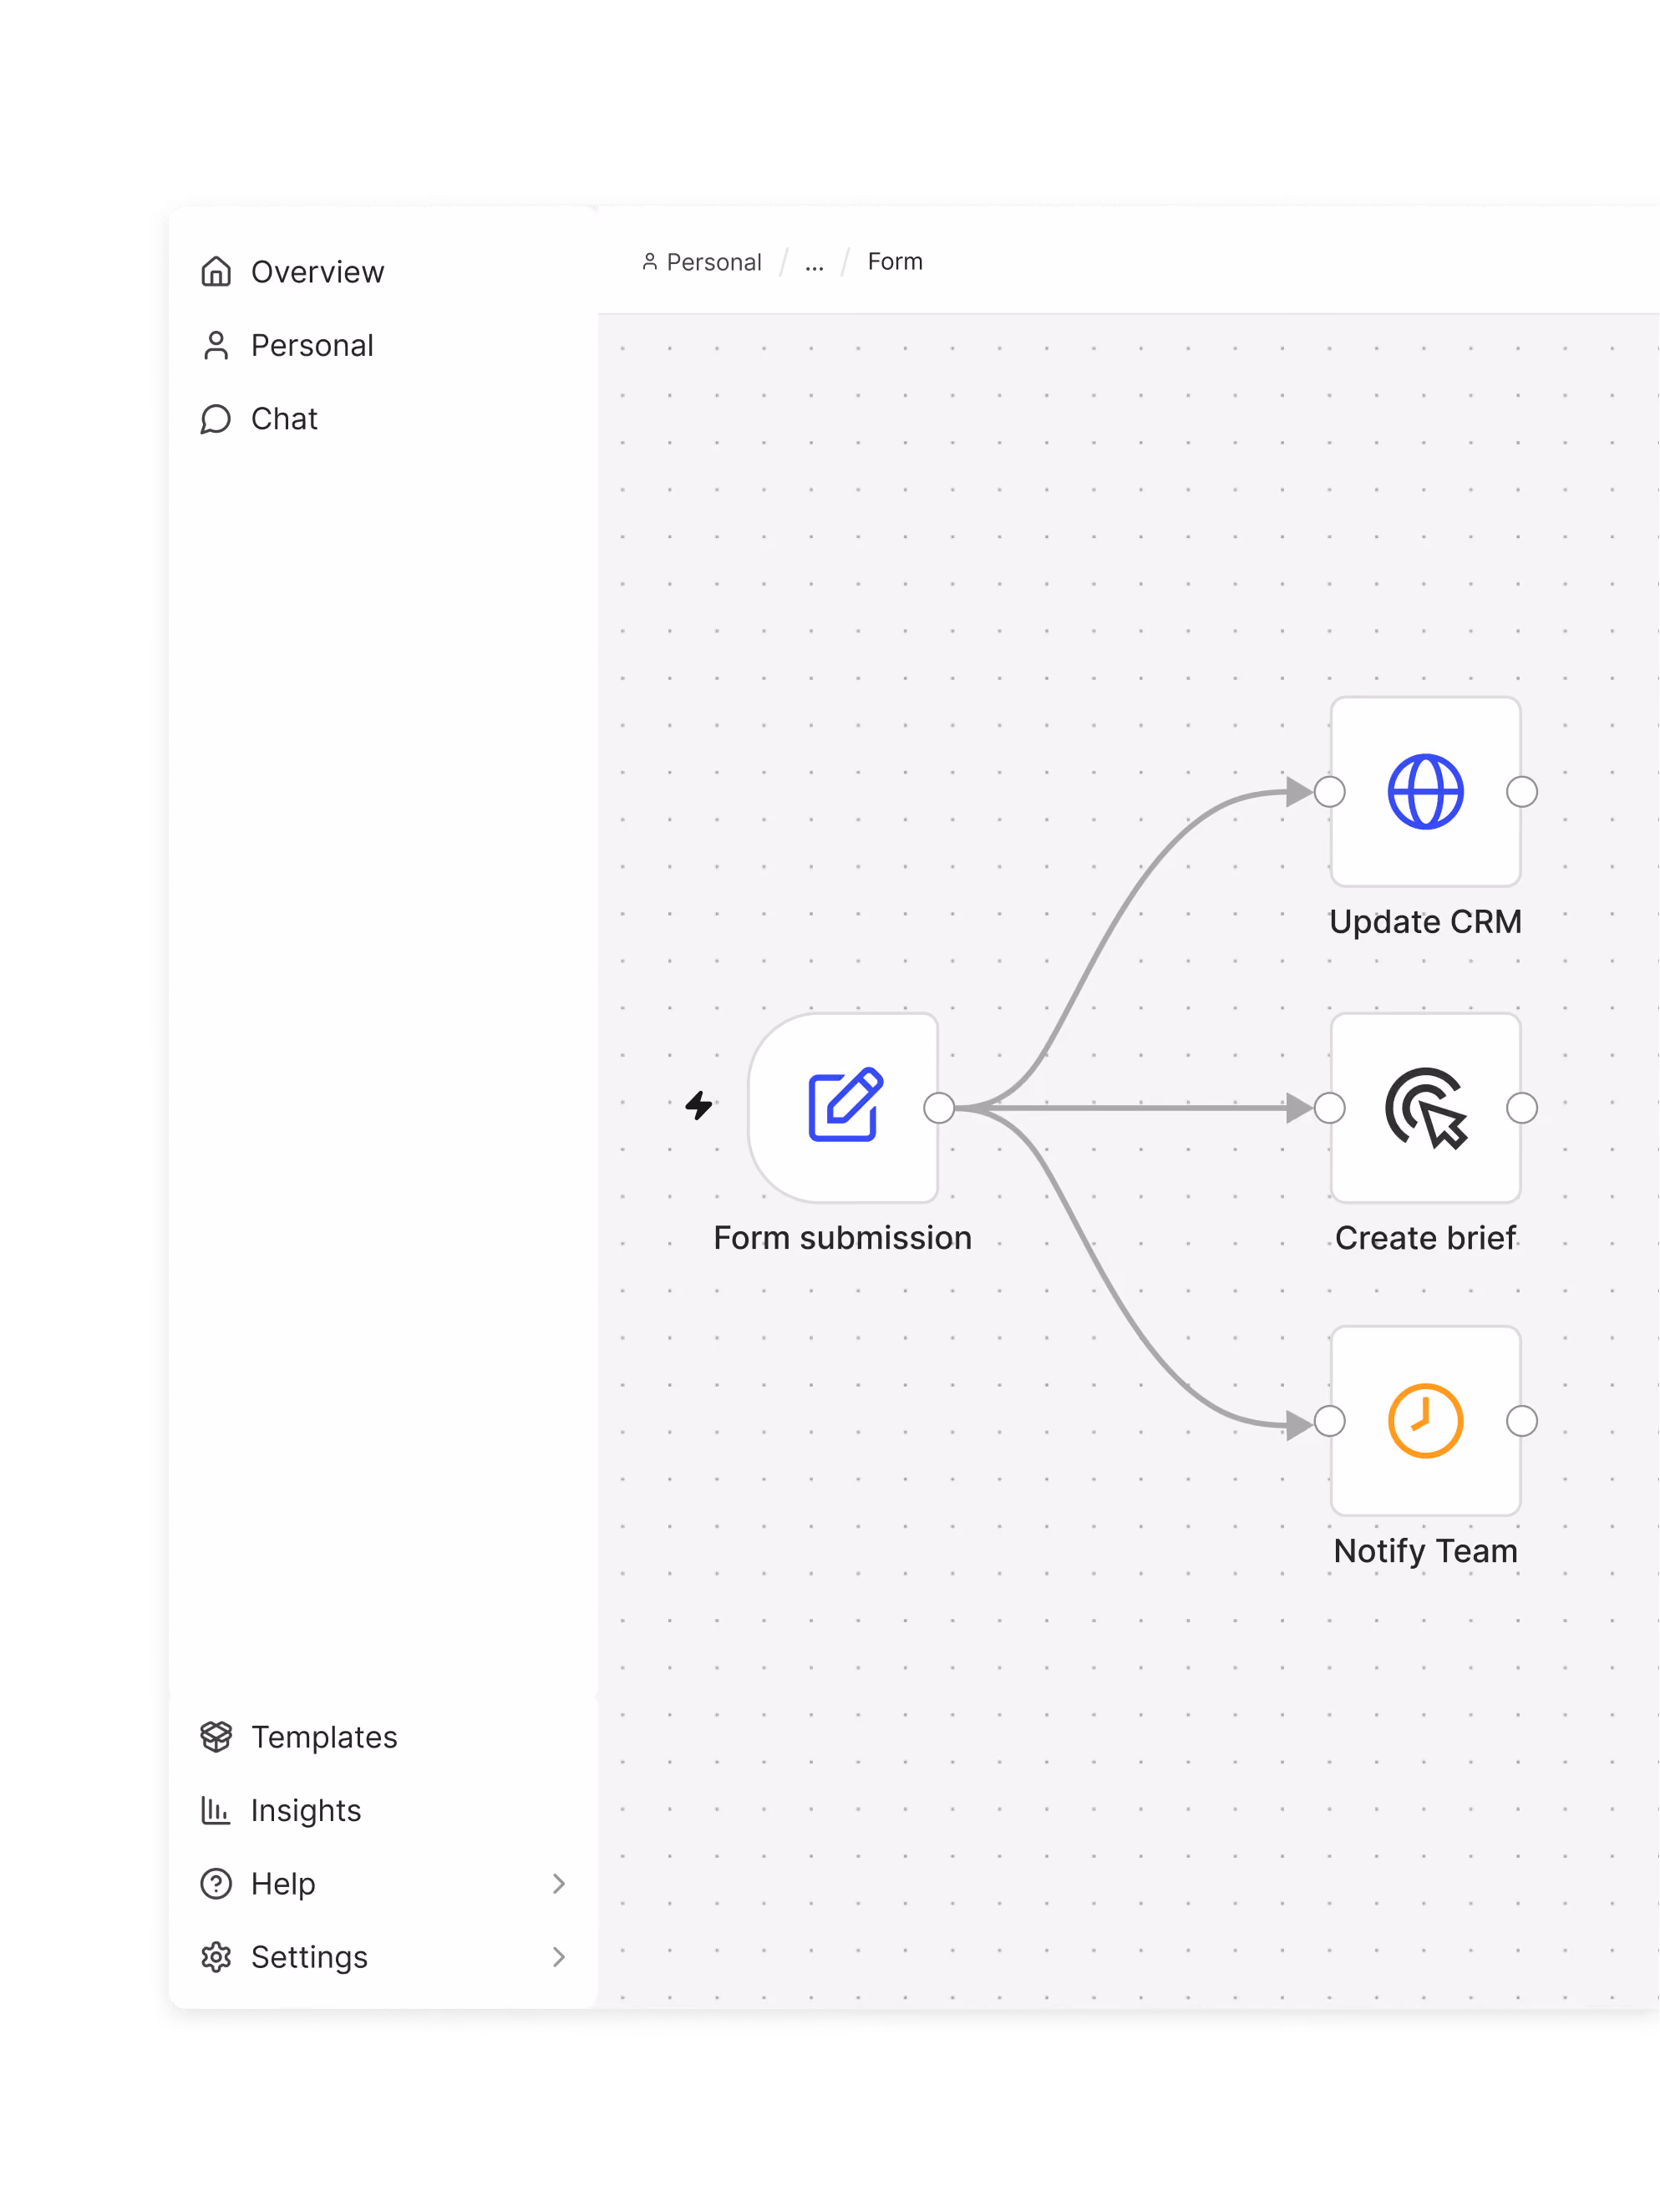
Task: Select the Notify Team clock node
Action: click(x=1425, y=1420)
